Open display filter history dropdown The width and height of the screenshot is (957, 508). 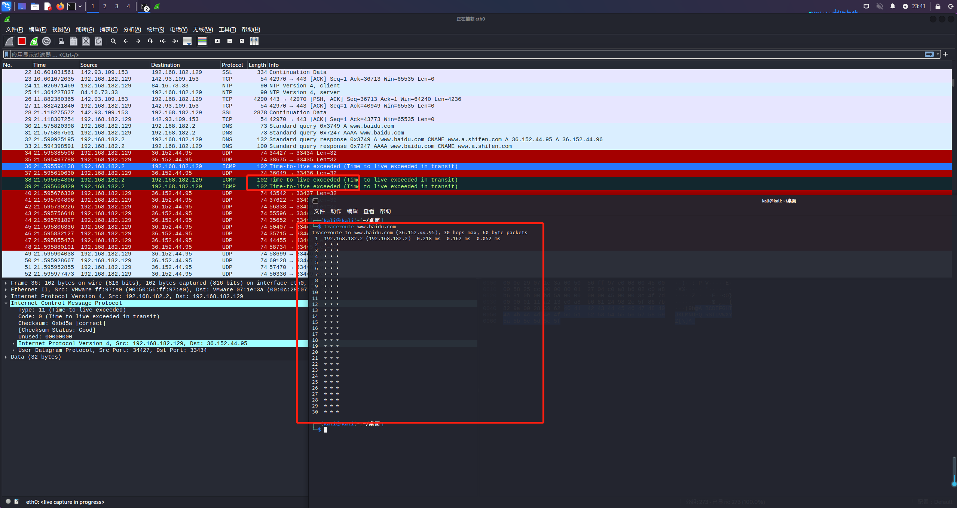[x=938, y=54]
